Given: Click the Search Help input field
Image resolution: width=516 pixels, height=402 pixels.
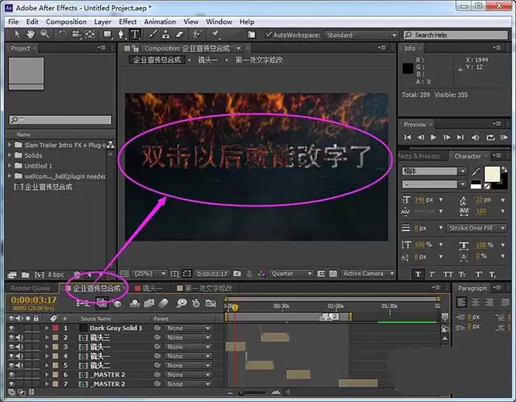Looking at the screenshot, I should (456, 35).
